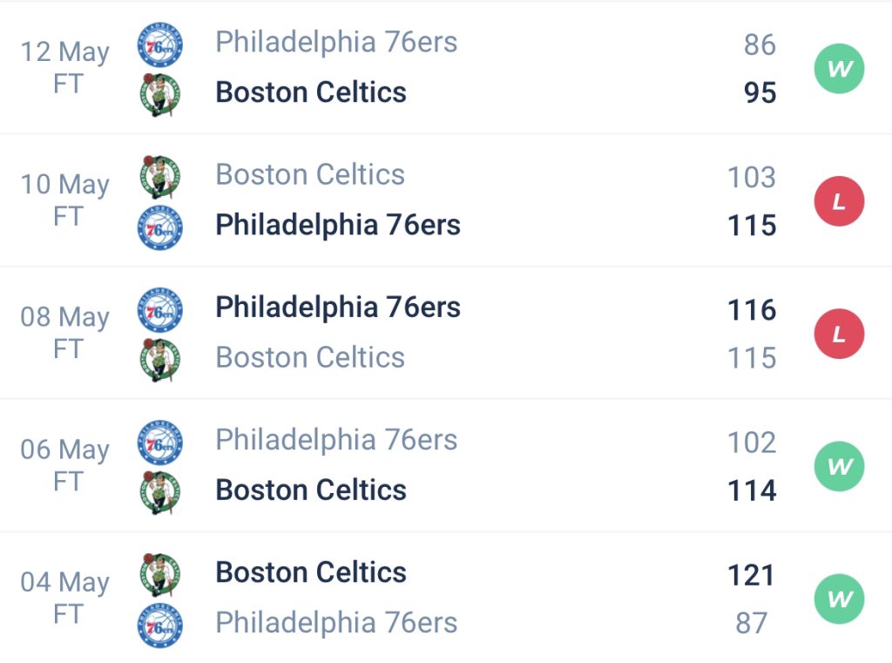Click the green W badge for 12 May
The image size is (892, 663).
coord(839,69)
